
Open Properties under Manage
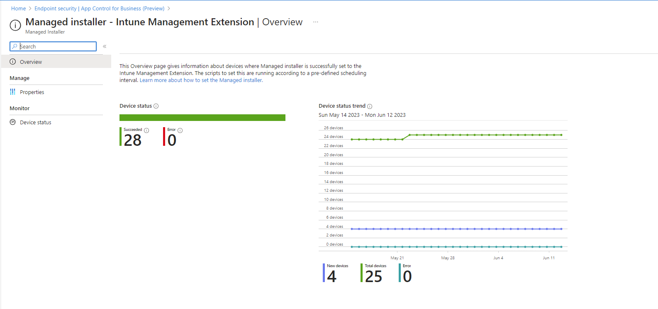(32, 92)
